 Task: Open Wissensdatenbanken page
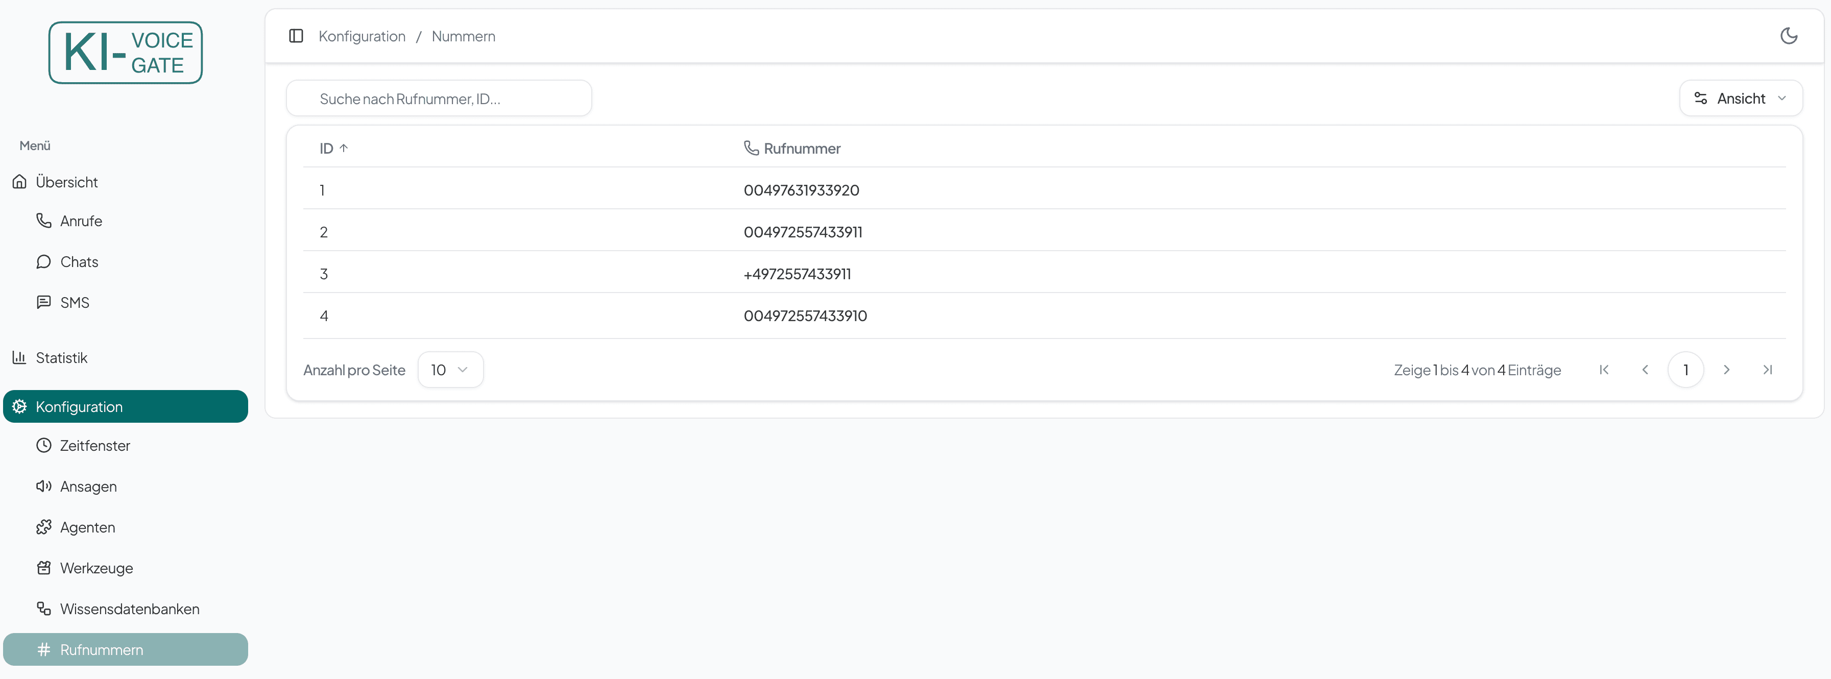[x=129, y=610]
